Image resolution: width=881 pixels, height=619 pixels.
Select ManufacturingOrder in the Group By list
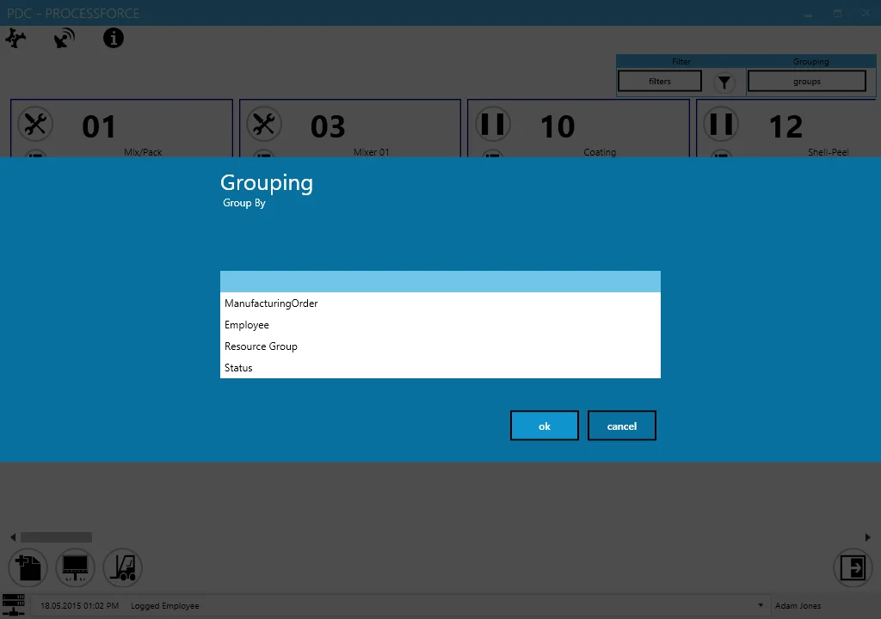(x=271, y=303)
